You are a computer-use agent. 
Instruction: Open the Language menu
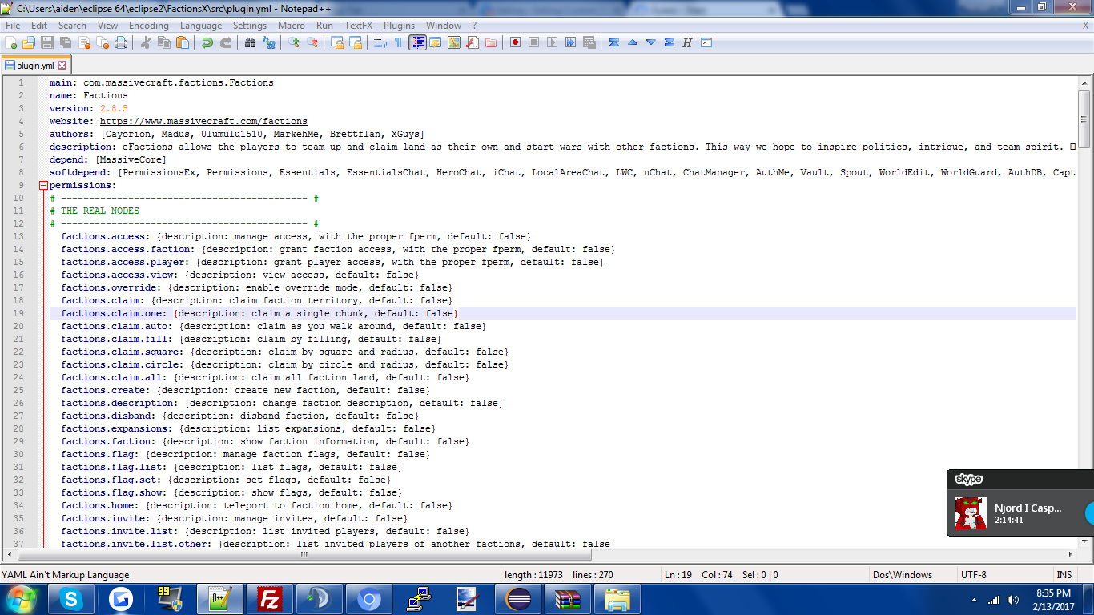[201, 26]
